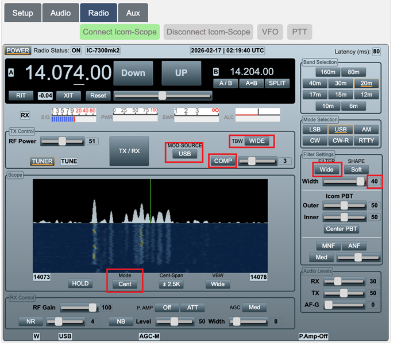
Task: Choose CW mode in Mode Selection
Action: click(x=315, y=141)
